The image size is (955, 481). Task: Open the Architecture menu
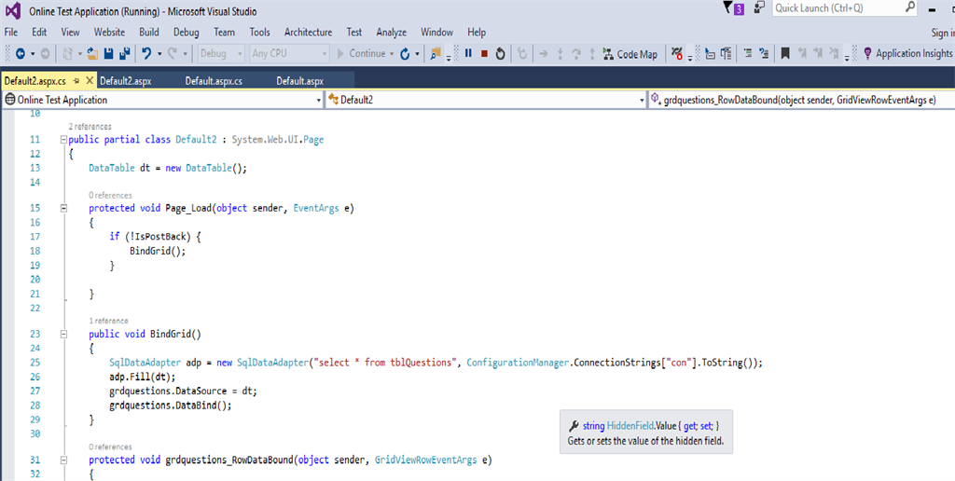click(x=308, y=32)
